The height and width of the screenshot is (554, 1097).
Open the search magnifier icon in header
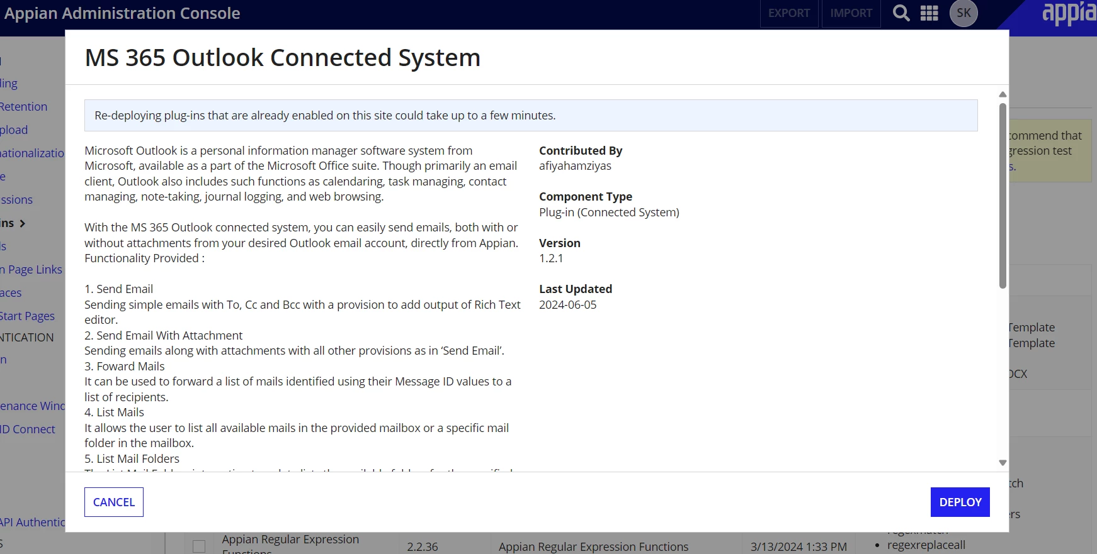click(x=901, y=13)
